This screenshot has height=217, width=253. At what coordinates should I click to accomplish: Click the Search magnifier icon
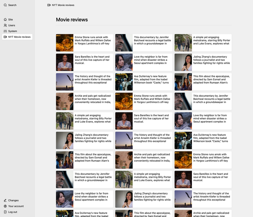tap(5, 5)
